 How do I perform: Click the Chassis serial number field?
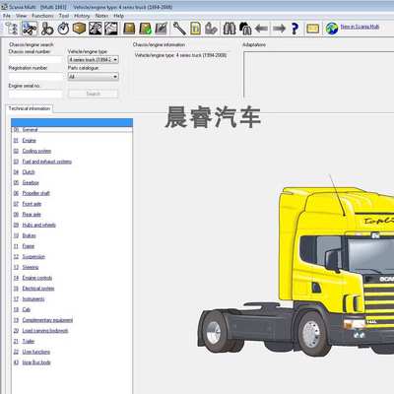pos(35,60)
